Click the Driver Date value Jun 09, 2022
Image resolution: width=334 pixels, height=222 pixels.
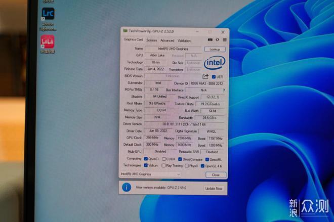[158, 130]
